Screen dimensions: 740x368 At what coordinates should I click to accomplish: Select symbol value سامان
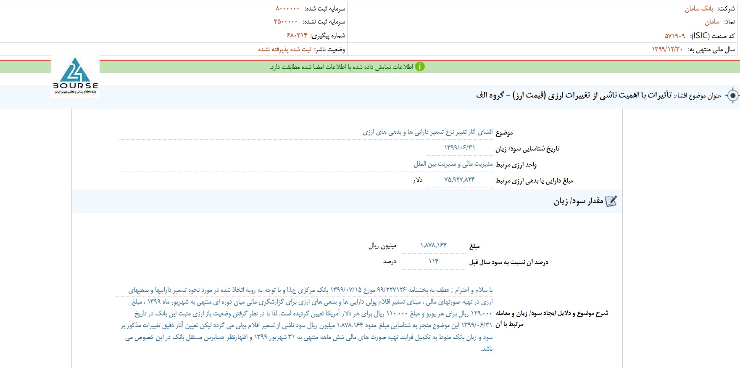point(712,22)
